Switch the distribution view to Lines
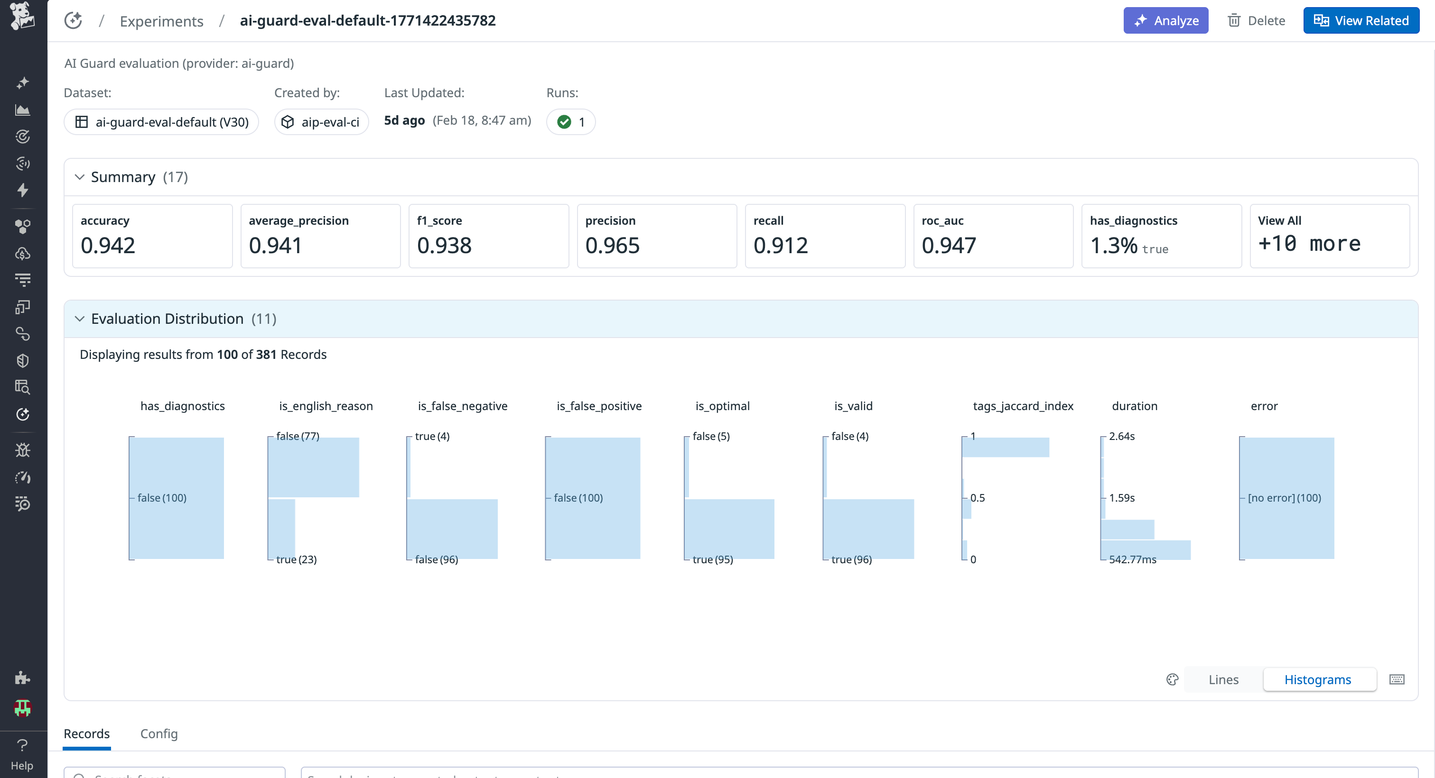Viewport: 1435px width, 778px height. [x=1223, y=679]
